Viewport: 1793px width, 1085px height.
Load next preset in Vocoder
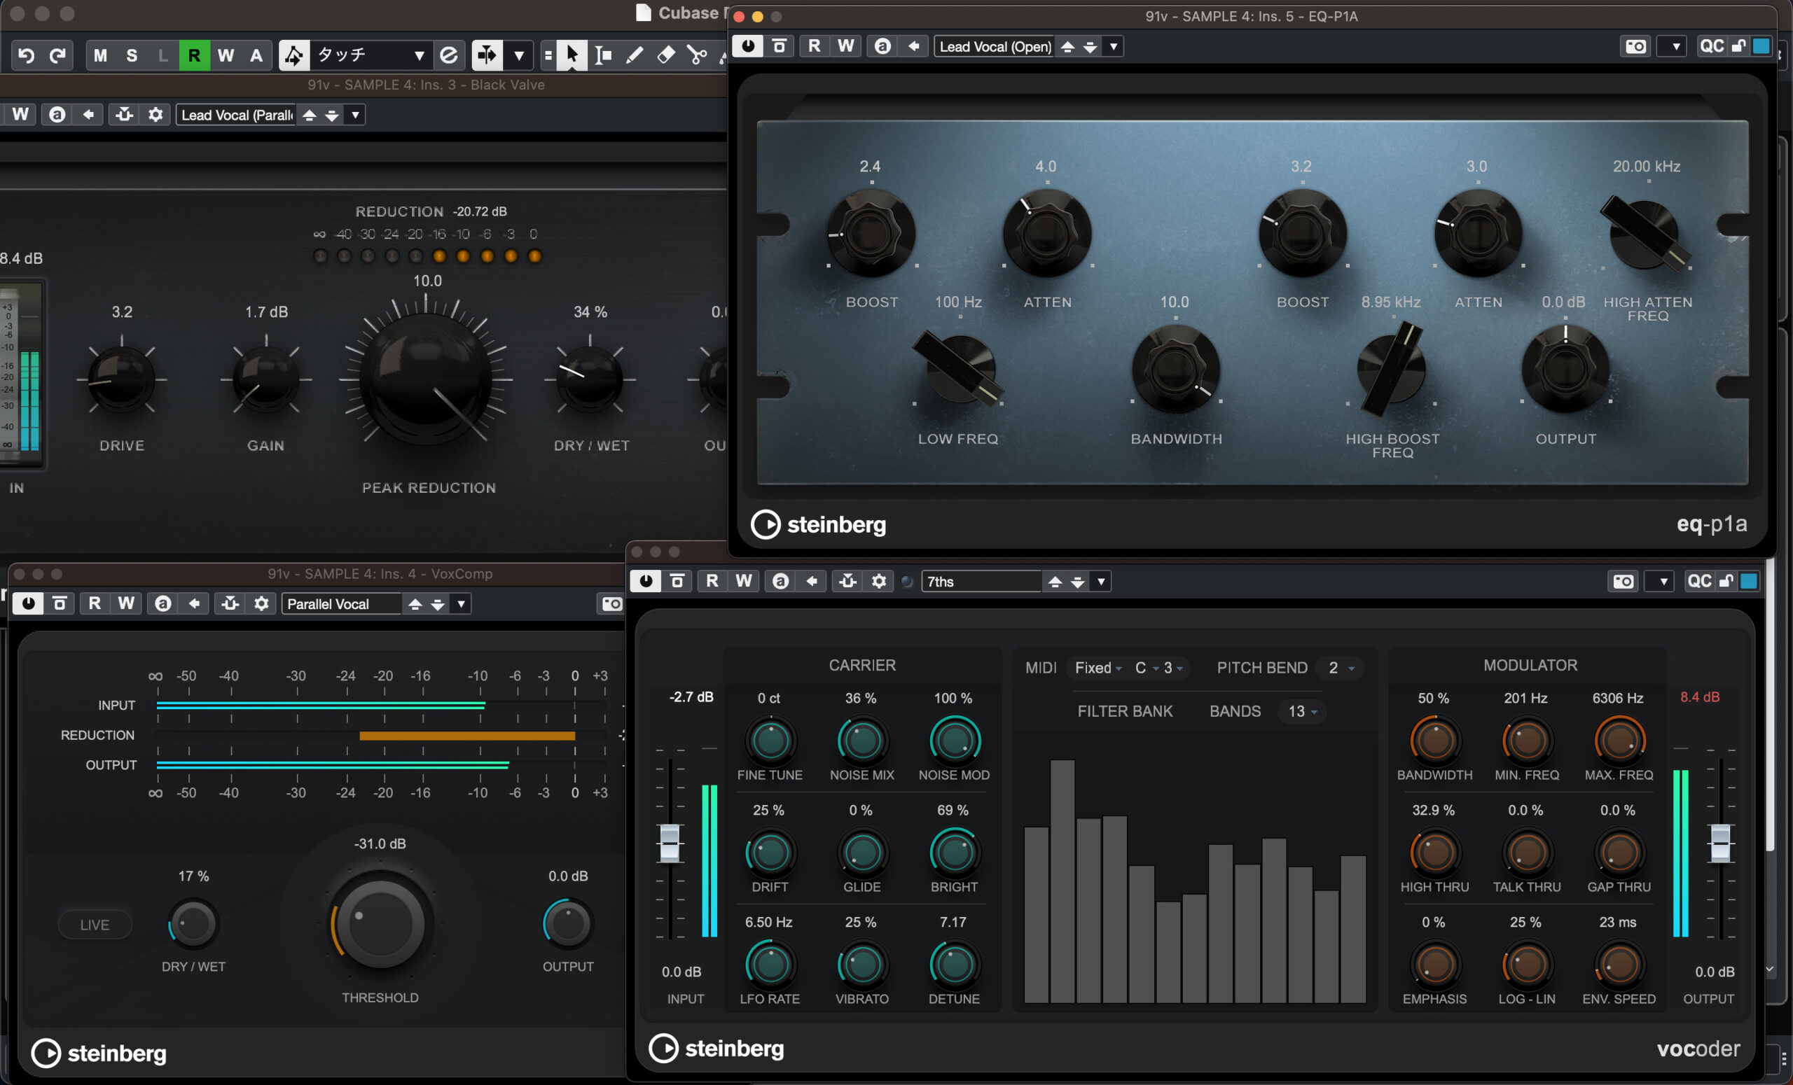[1078, 582]
